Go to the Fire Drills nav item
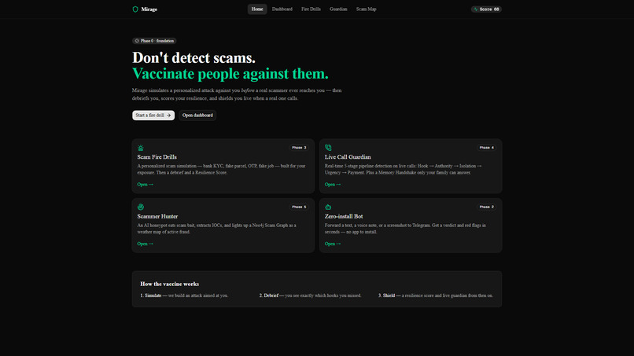 (311, 9)
